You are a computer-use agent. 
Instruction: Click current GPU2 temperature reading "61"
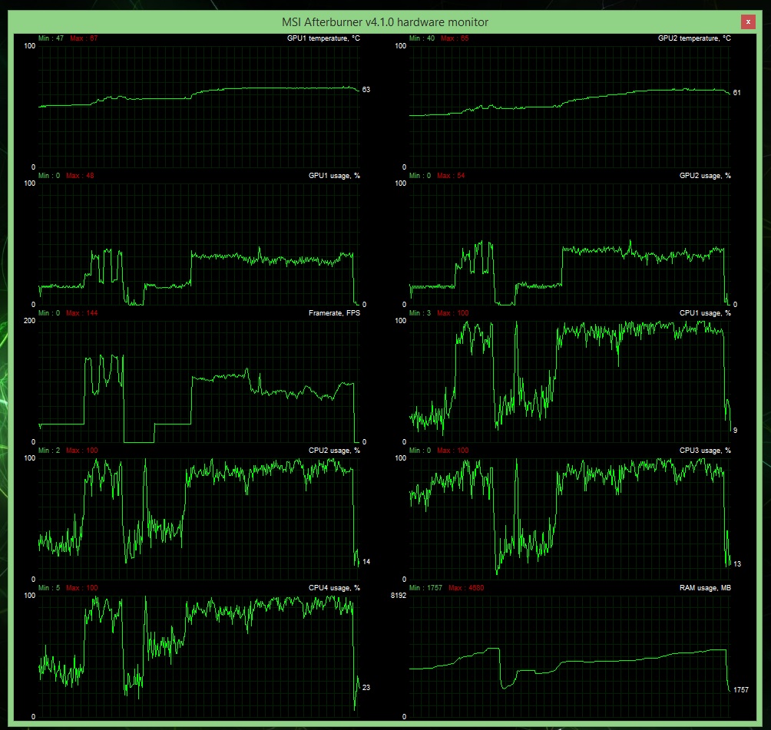point(736,92)
